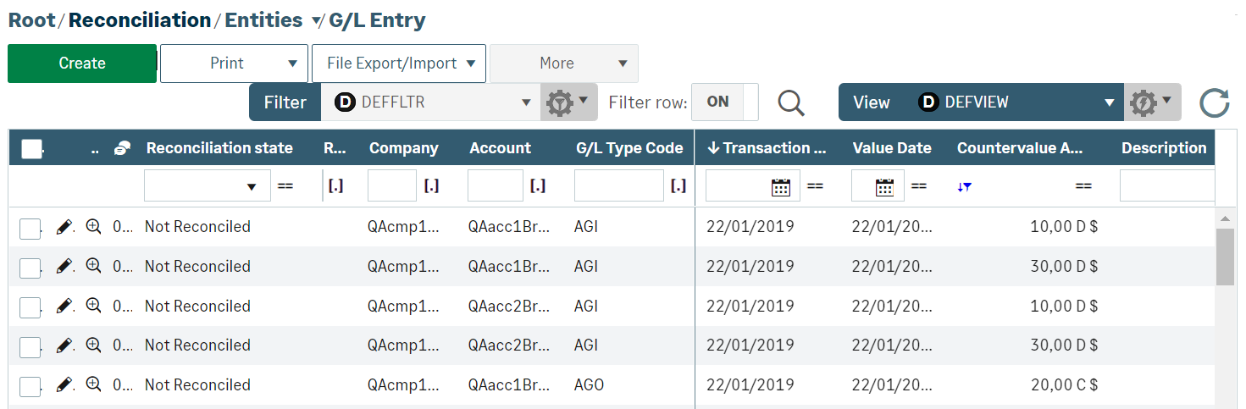The image size is (1246, 409).
Task: Open the File Export/Import menu
Action: click(399, 64)
